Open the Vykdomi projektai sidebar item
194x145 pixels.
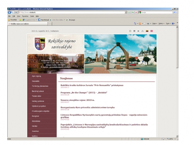39,106
